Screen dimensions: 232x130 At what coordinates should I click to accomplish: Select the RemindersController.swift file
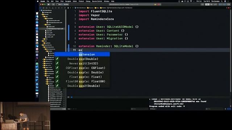click(54, 22)
